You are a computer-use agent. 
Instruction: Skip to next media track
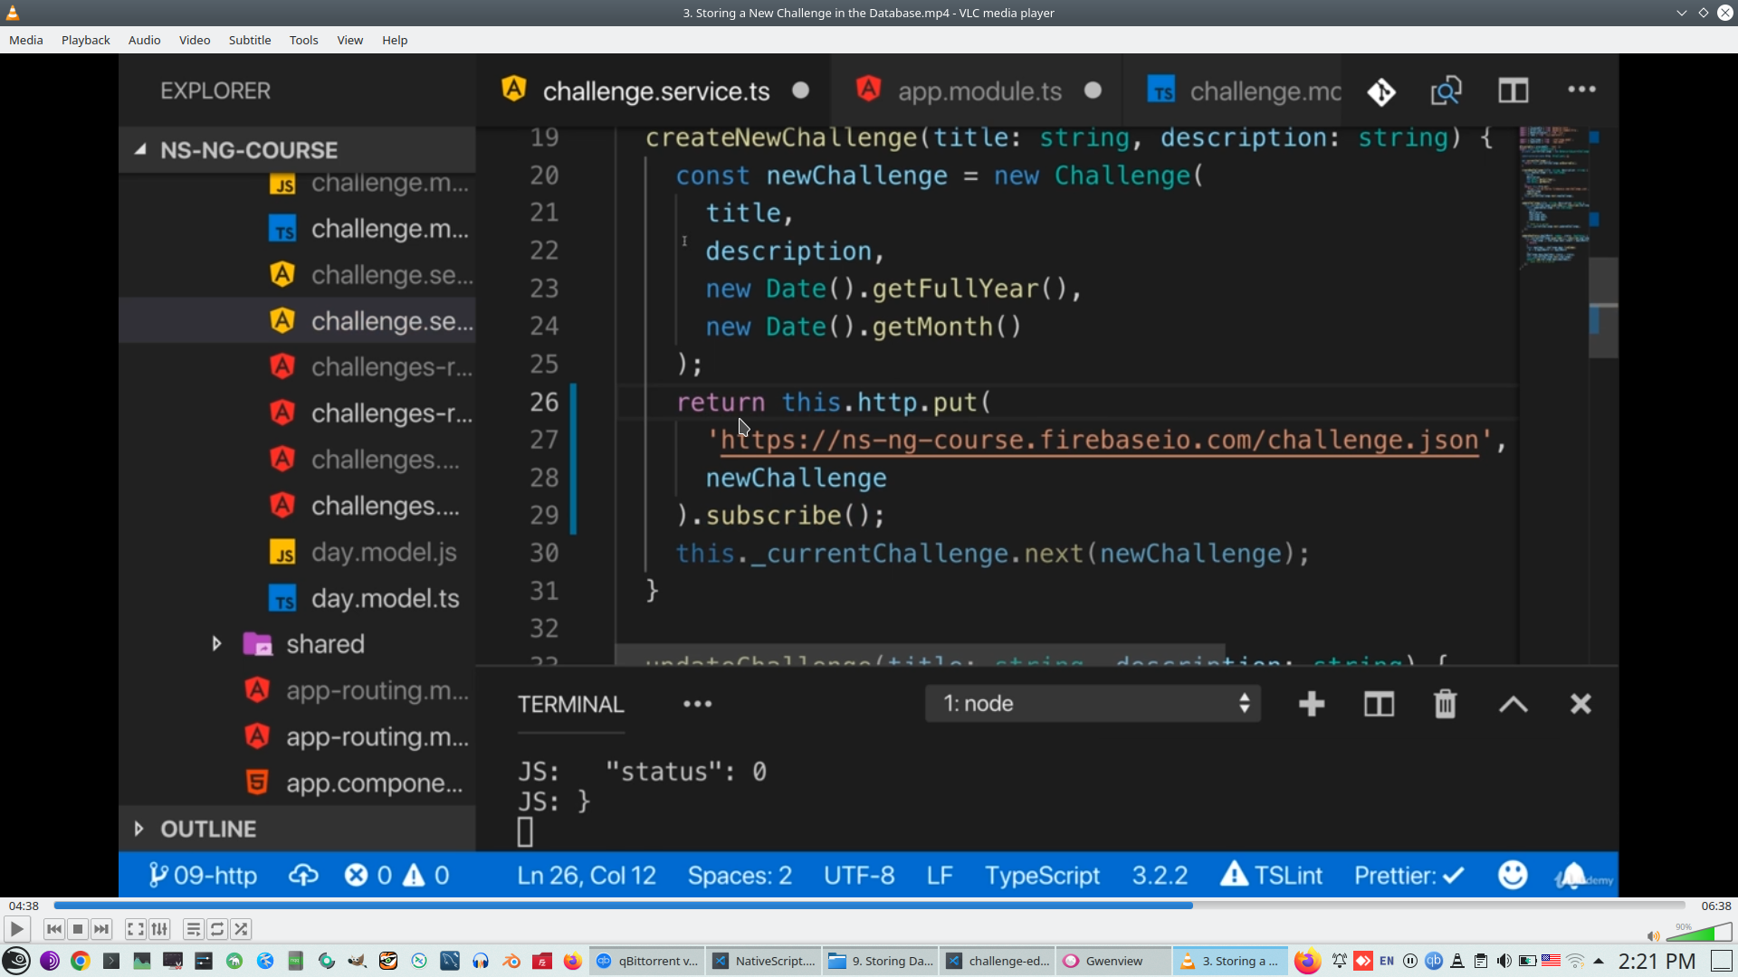pyautogui.click(x=101, y=929)
